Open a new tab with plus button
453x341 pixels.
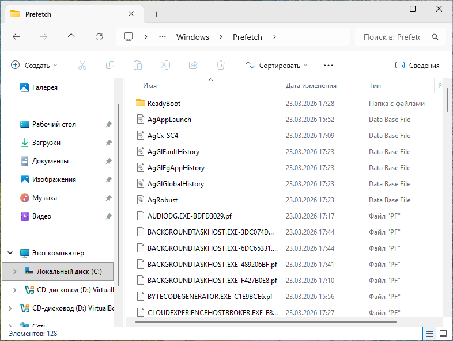tap(156, 14)
